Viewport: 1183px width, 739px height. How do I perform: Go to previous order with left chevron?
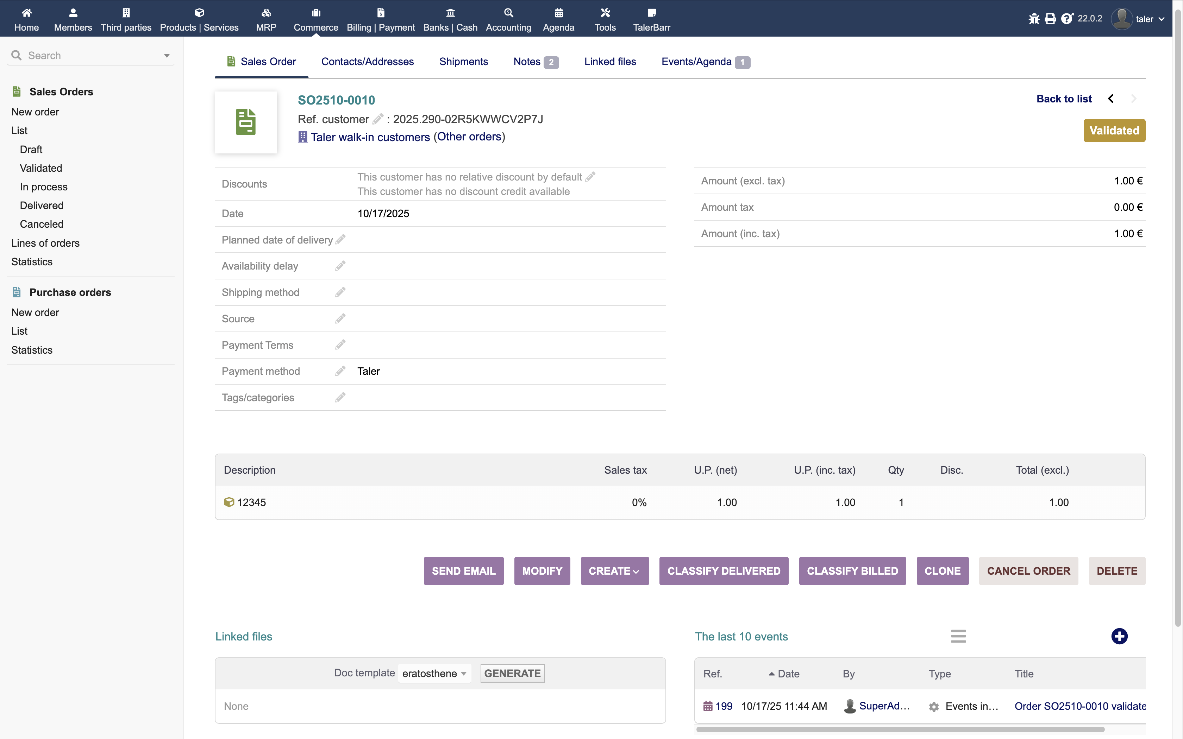coord(1111,99)
